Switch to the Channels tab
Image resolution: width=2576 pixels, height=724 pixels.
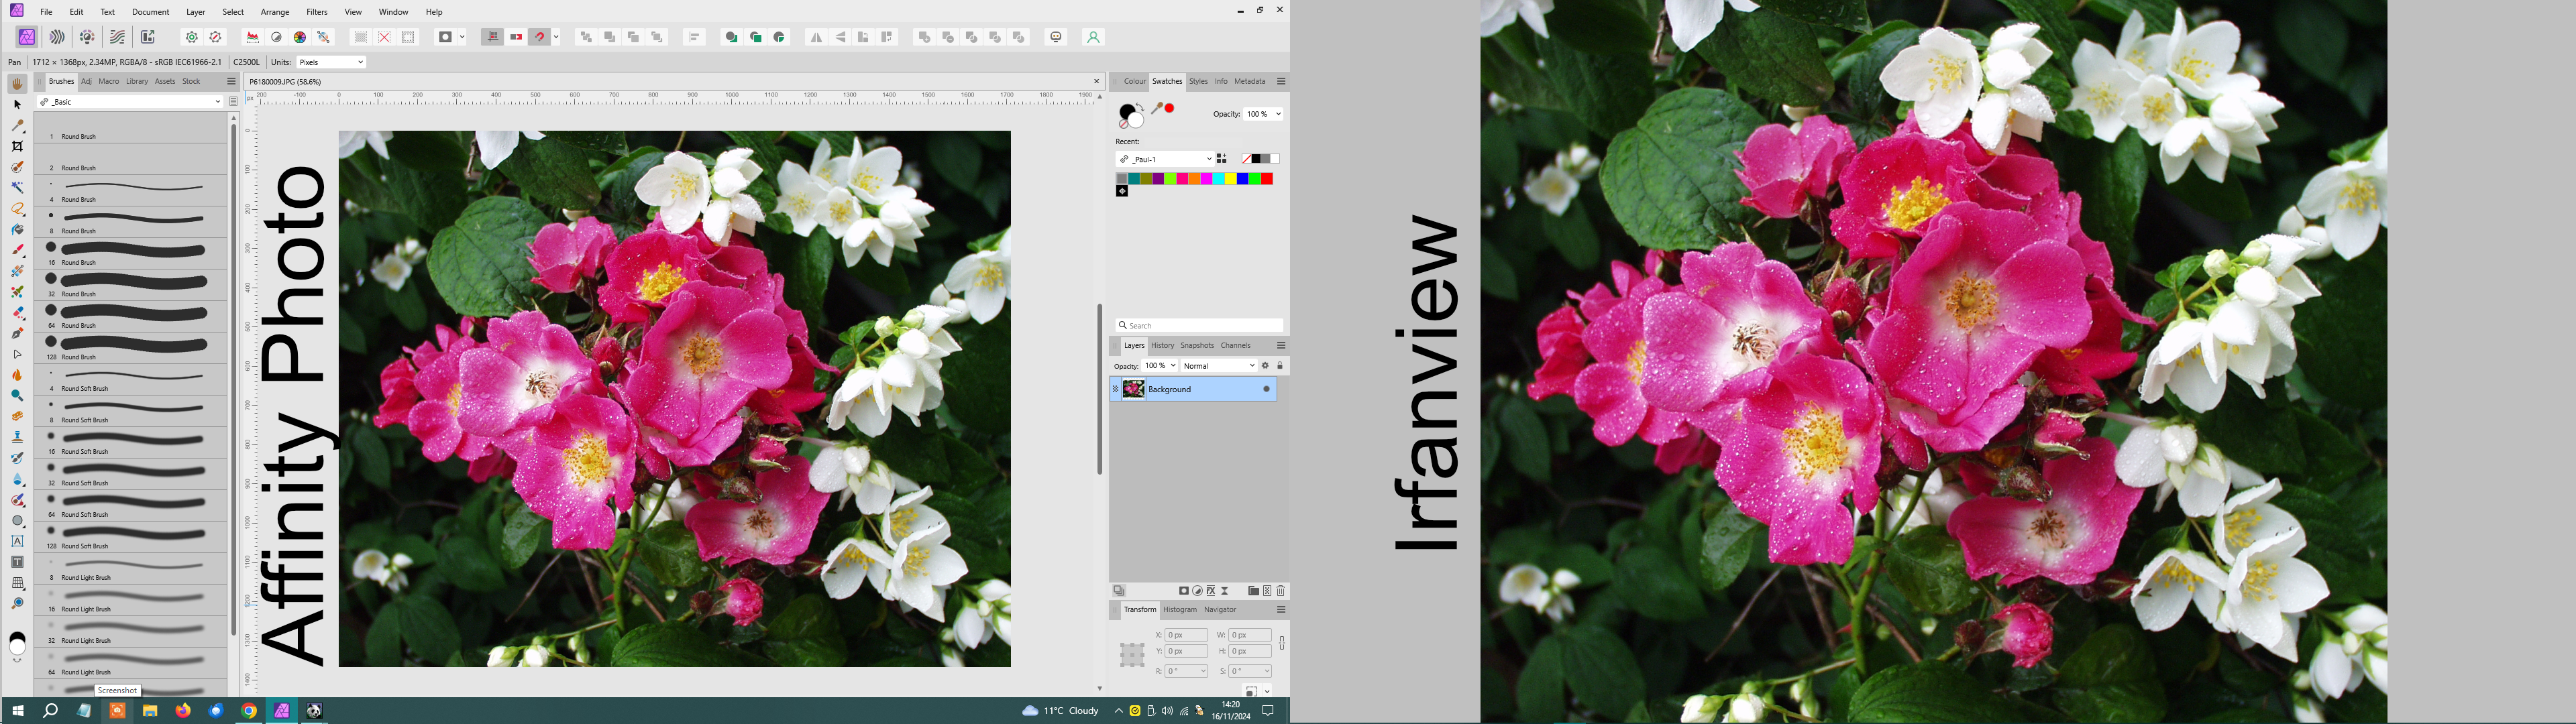pos(1236,346)
